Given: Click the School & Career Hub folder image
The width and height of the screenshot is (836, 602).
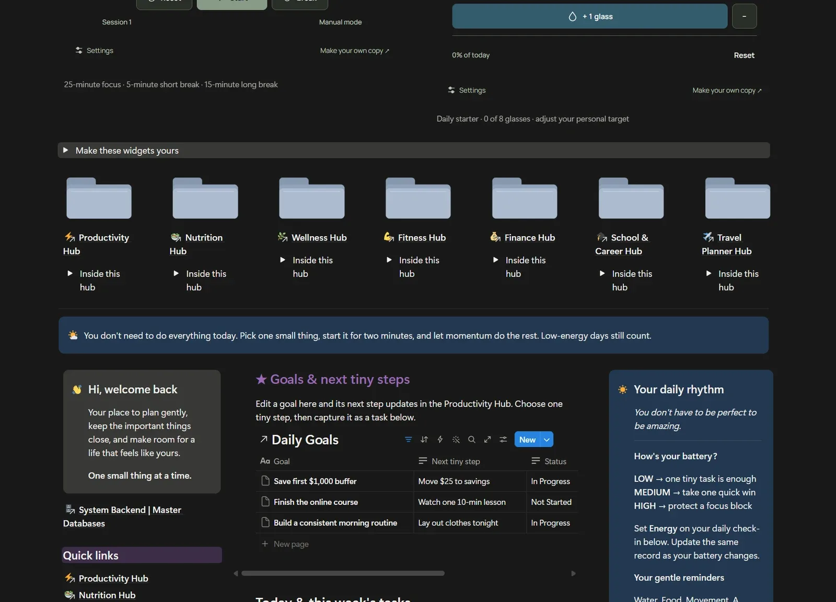Looking at the screenshot, I should pos(631,198).
